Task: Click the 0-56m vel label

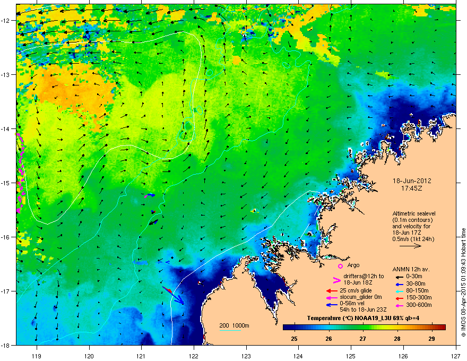Action: [x=353, y=304]
